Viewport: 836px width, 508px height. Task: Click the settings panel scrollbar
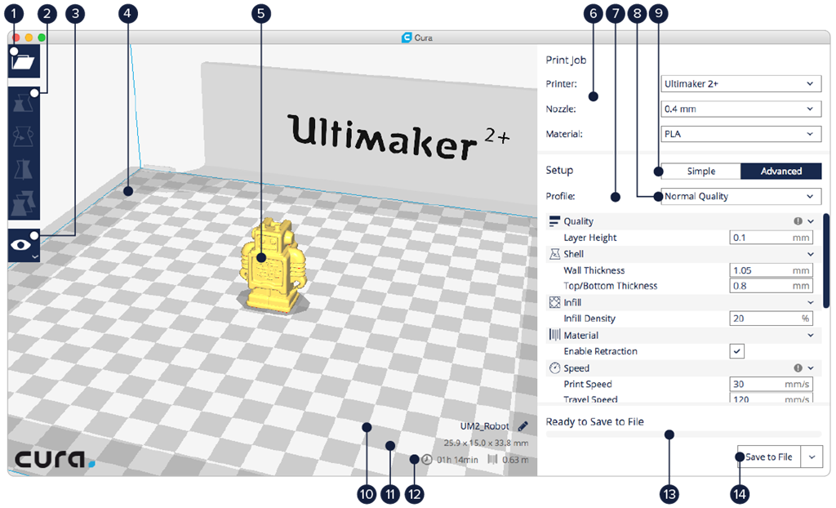[826, 261]
